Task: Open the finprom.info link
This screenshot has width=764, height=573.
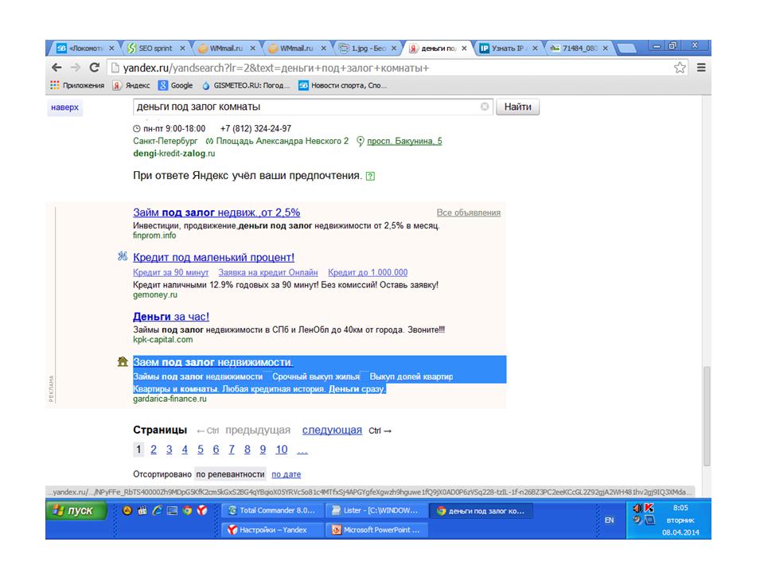Action: 154,236
